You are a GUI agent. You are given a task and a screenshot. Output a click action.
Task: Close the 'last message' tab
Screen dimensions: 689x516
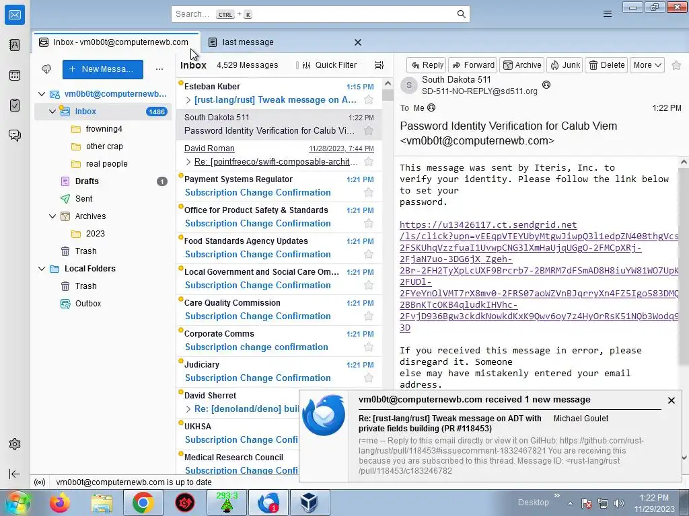click(358, 42)
